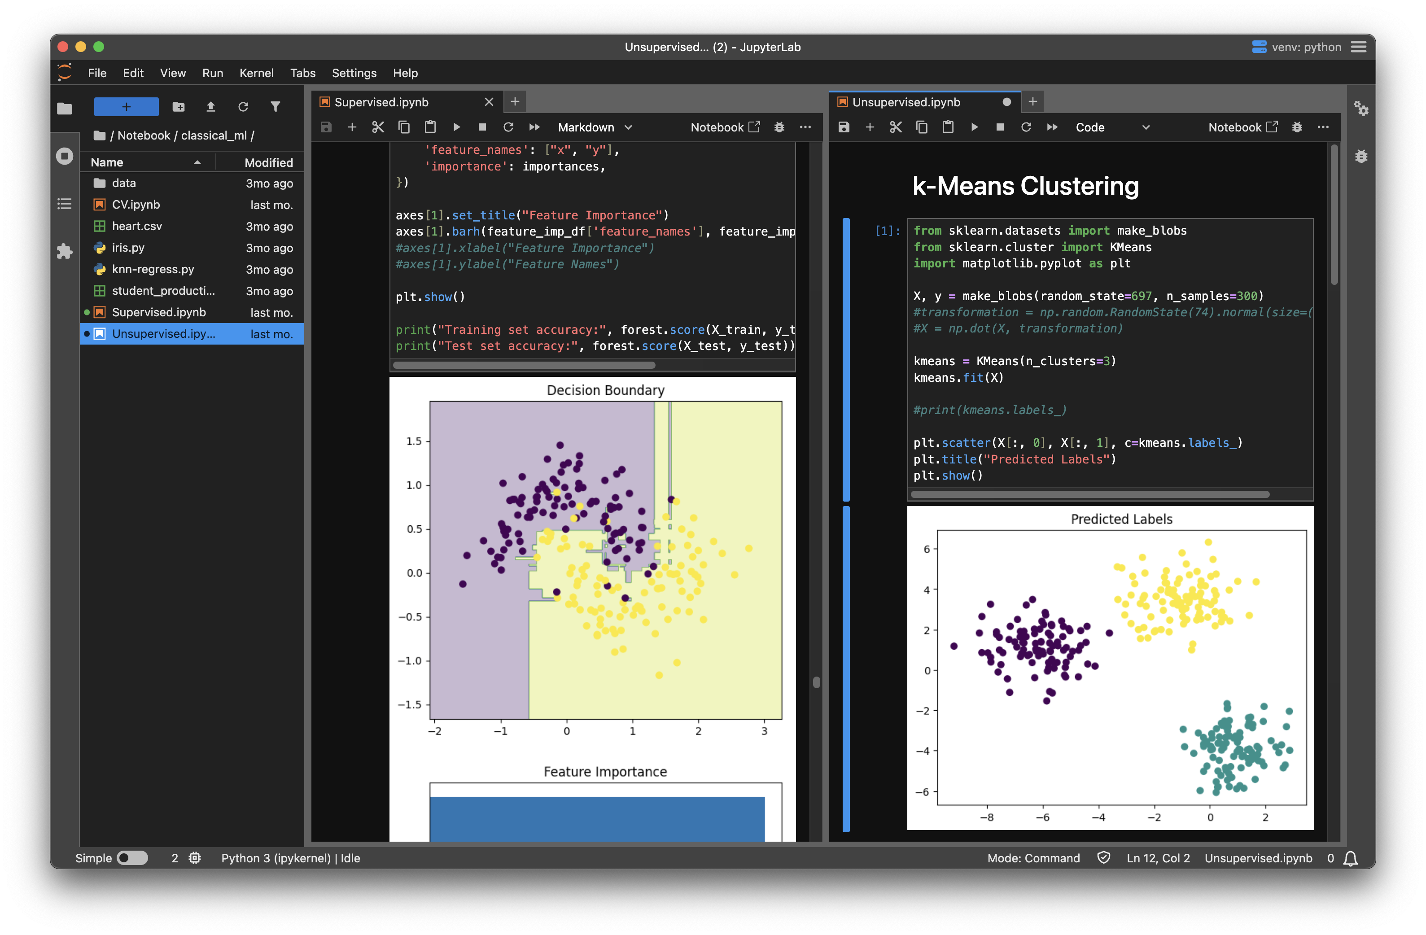Screen dimensions: 1426x935
Task: Click horizontal scrollbar under Supervised code cell
Action: tap(524, 365)
